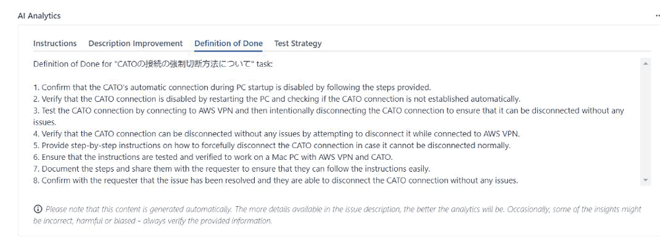Viewport: 660px width, 245px height.
Task: Click step 8 about confirming with requester
Action: [276, 180]
